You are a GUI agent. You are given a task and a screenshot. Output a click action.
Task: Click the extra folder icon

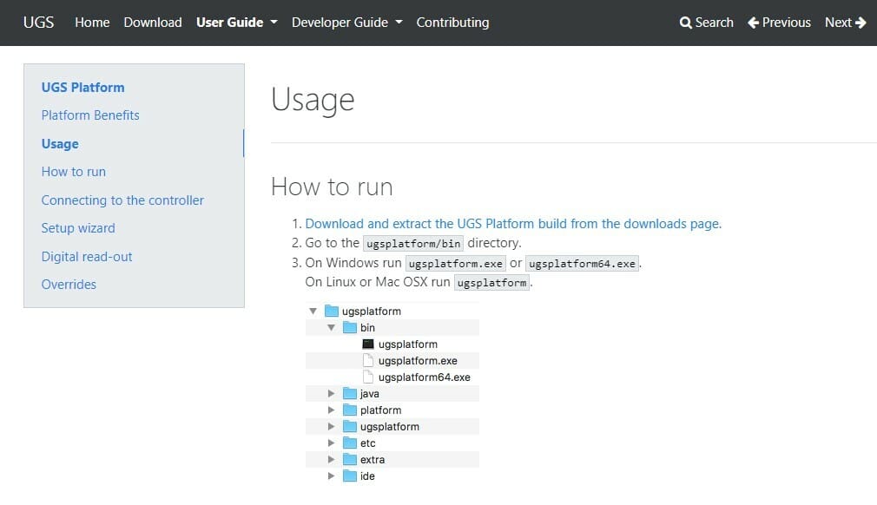[x=350, y=459]
